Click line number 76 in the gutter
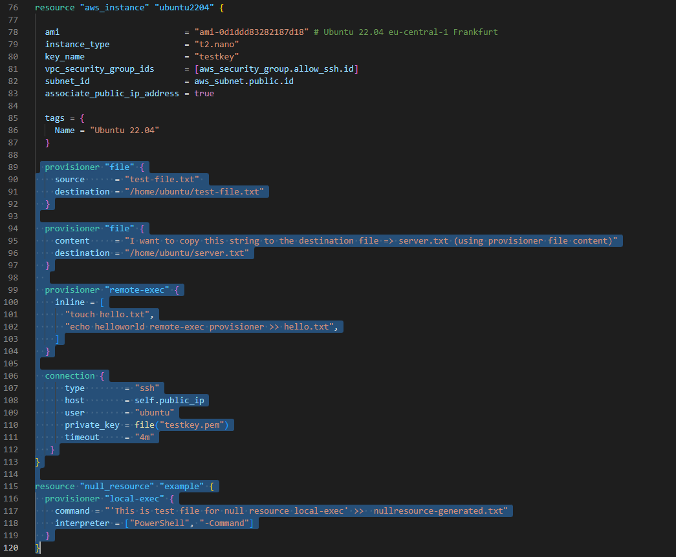This screenshot has height=557, width=676. click(13, 7)
